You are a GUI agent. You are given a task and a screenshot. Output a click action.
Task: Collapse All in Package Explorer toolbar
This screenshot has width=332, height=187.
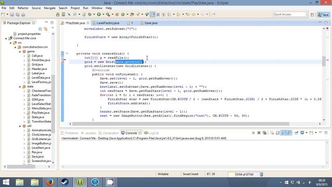click(40, 29)
